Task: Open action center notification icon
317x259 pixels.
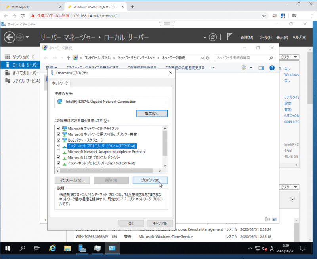Action: (302, 248)
